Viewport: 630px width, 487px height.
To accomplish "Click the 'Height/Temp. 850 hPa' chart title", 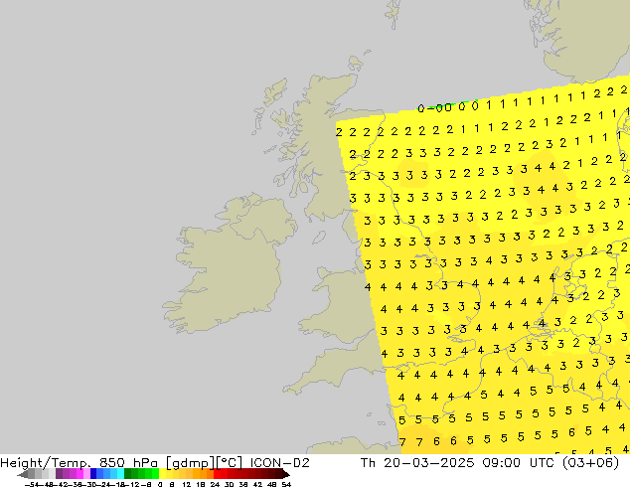I will pyautogui.click(x=79, y=463).
